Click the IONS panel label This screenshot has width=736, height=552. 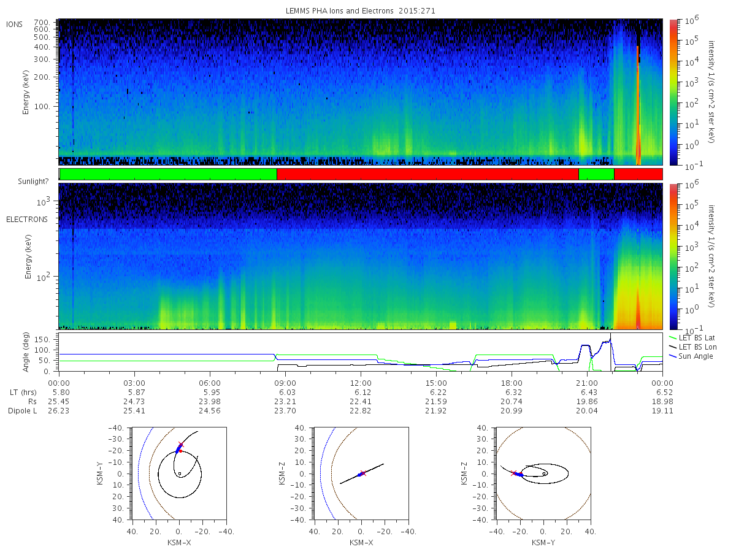click(15, 25)
